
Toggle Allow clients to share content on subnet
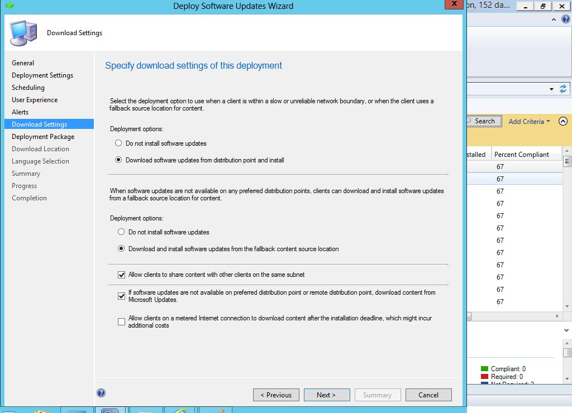coord(121,275)
